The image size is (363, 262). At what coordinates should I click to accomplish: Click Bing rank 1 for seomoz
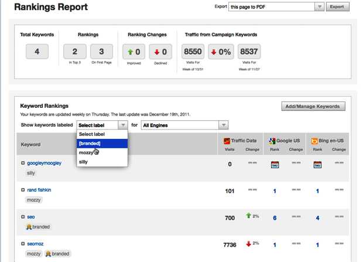[x=317, y=245]
